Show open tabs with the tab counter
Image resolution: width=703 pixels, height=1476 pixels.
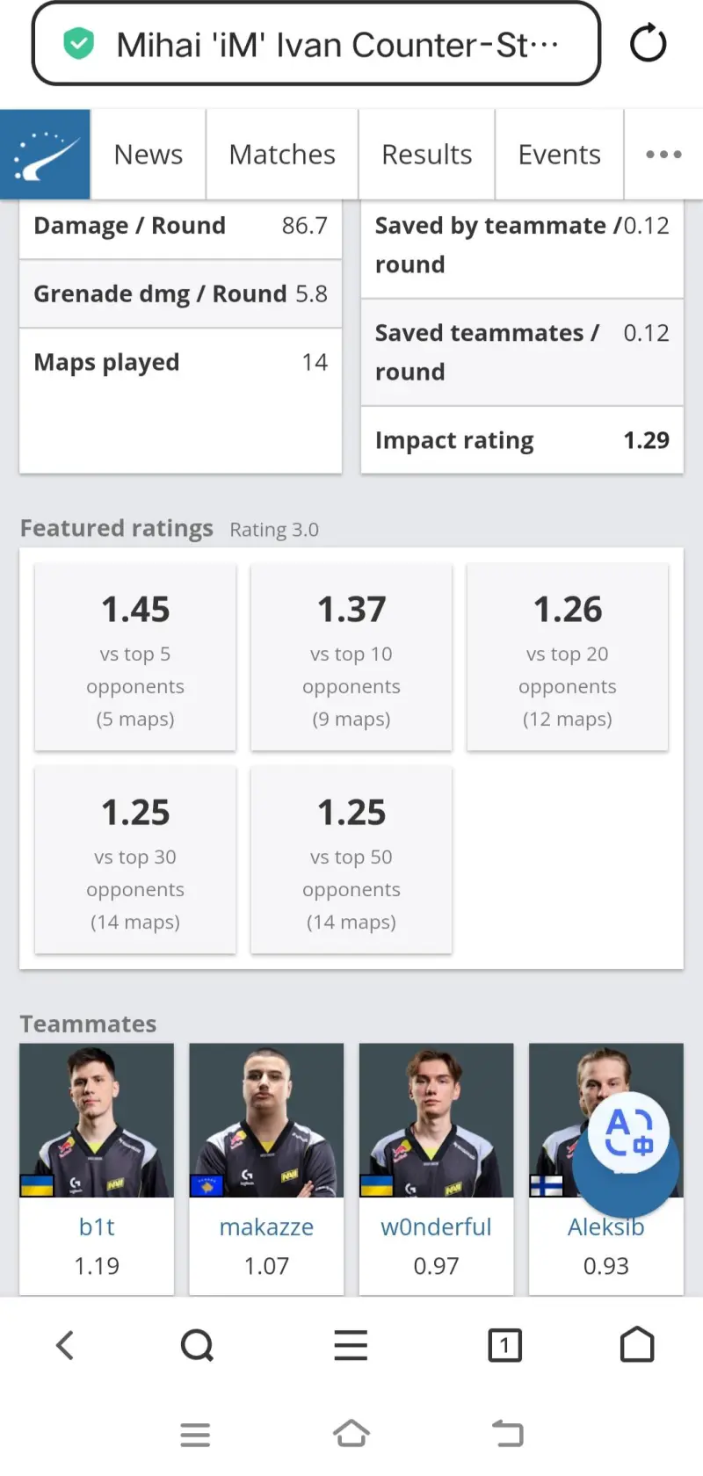[x=504, y=1345]
